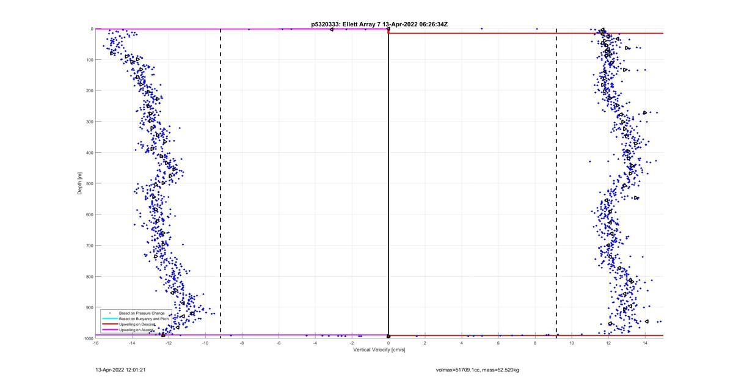Click the depth tick label "300"
733x380 pixels.
pyautogui.click(x=89, y=122)
